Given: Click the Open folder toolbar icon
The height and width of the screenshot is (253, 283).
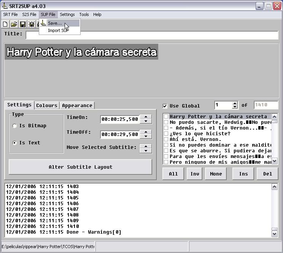Looking at the screenshot, I should click(14, 25).
